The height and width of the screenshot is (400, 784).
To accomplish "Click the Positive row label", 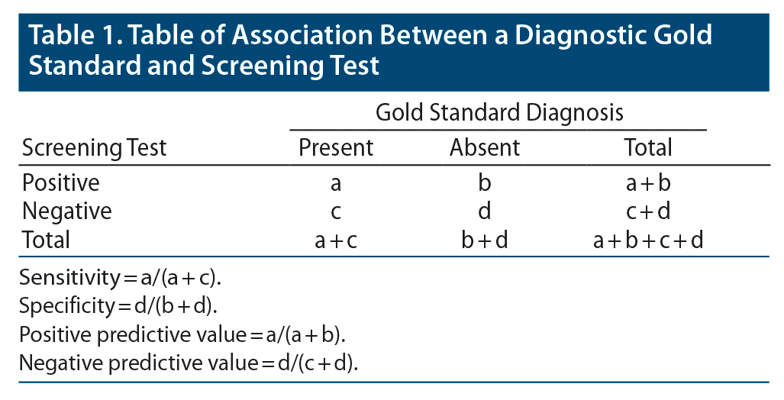I will click(x=61, y=183).
